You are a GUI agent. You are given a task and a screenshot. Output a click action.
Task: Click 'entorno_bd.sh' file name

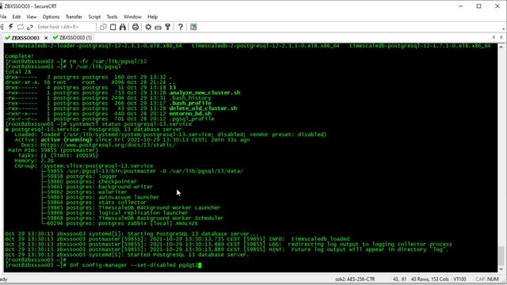coord(190,113)
